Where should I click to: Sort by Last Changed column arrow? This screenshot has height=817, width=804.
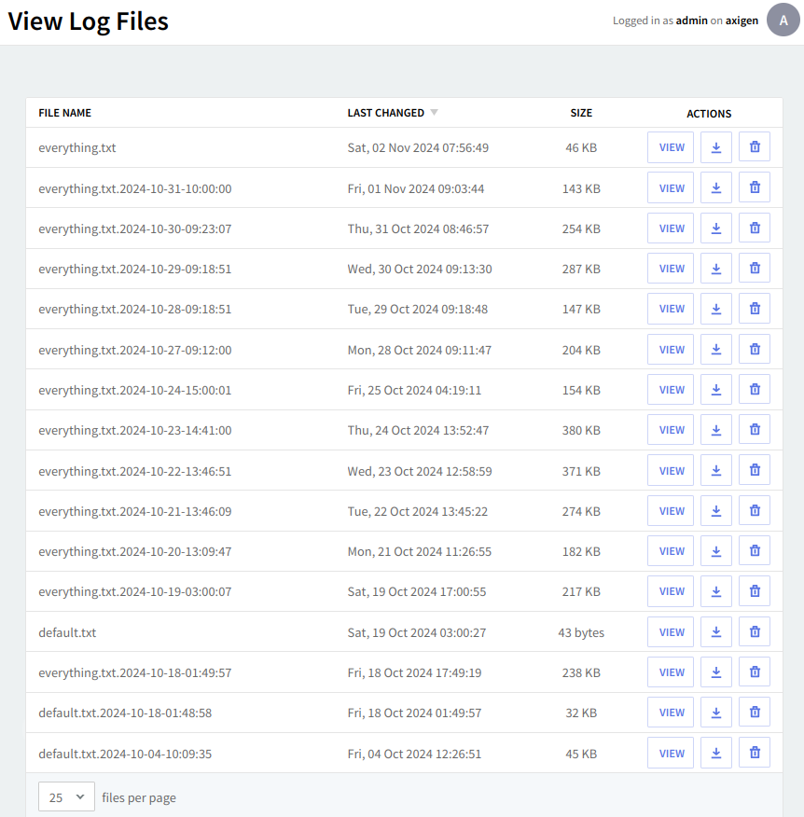(434, 113)
